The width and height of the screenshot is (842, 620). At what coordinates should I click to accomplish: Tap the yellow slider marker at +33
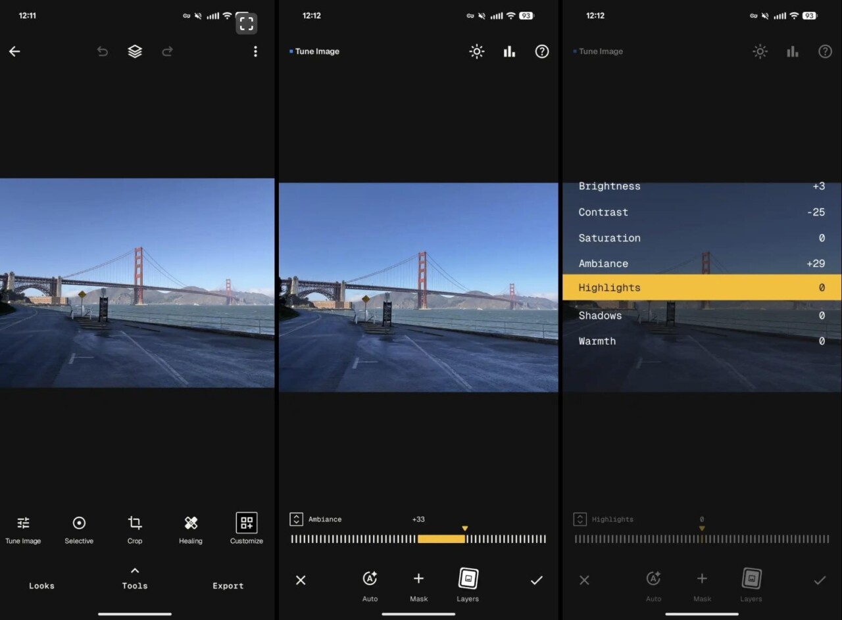(465, 529)
